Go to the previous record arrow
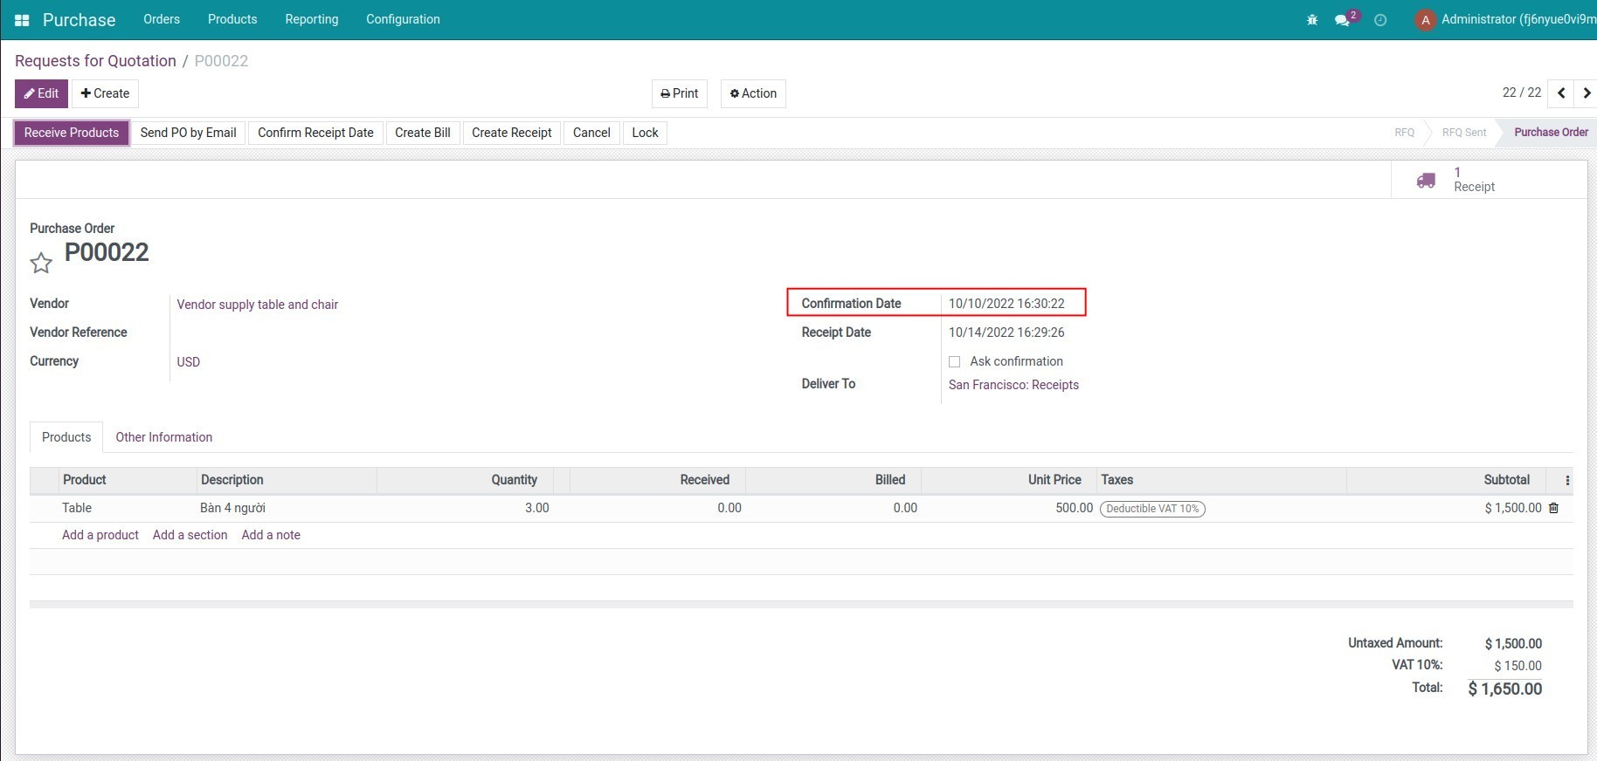 pyautogui.click(x=1561, y=93)
